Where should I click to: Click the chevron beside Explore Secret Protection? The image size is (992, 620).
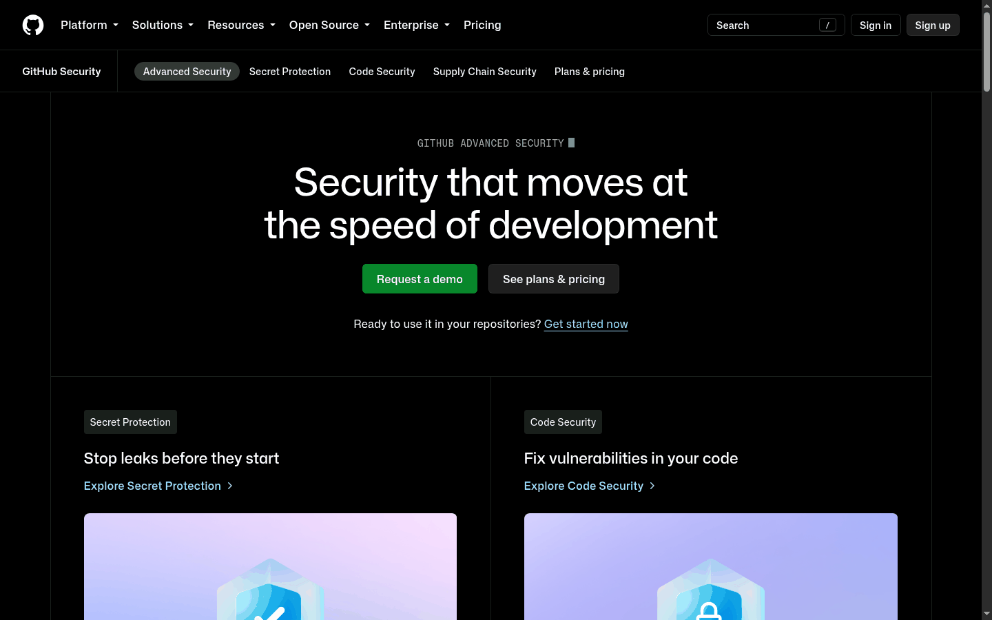pyautogui.click(x=230, y=486)
